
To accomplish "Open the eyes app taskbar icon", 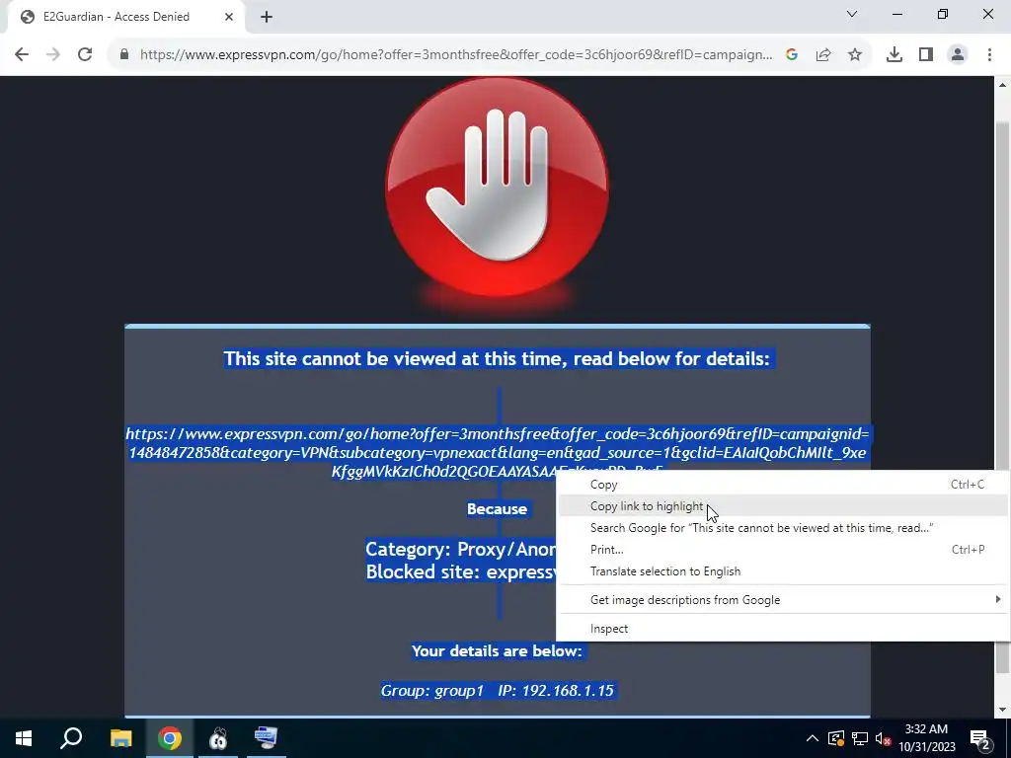I will tap(218, 738).
